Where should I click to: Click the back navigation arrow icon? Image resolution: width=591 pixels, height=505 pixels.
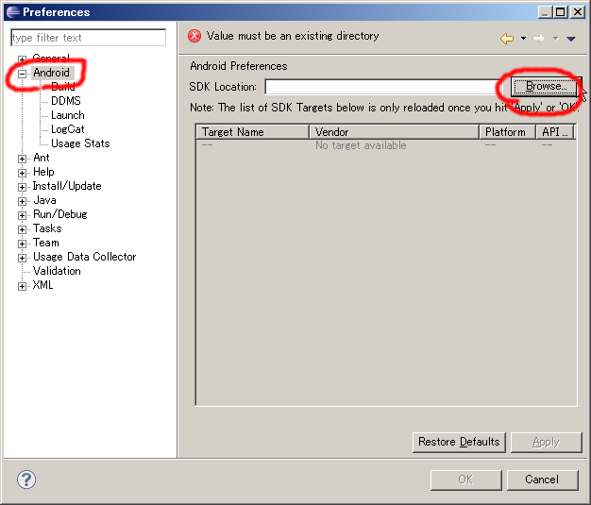[507, 39]
